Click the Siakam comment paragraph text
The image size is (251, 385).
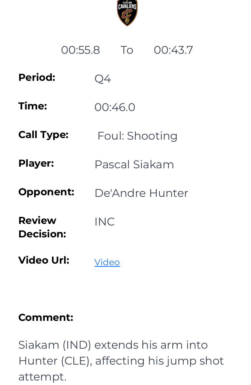tap(121, 361)
